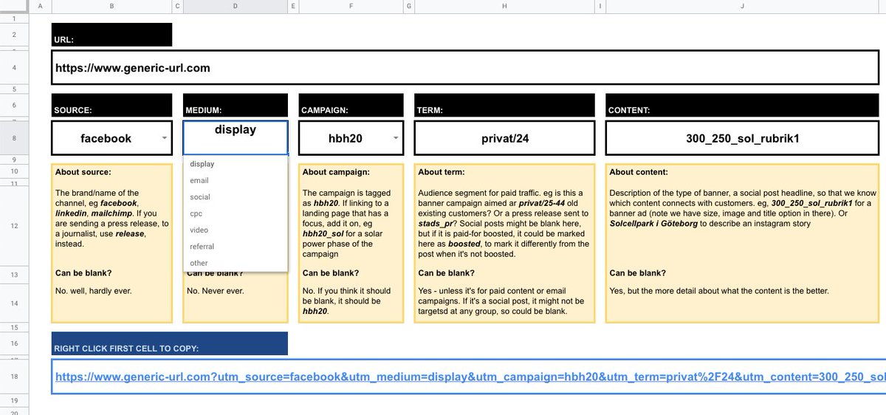The image size is (886, 415).
Task: Click the About content: heading
Action: [639, 172]
